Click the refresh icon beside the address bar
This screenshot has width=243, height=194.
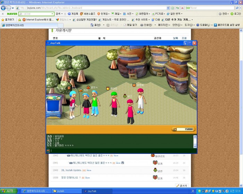[177, 8]
